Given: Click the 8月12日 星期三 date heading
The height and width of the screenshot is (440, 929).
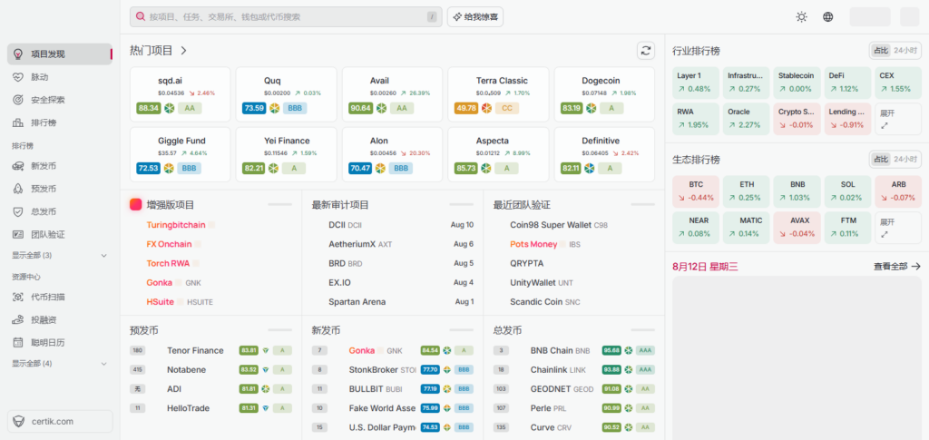Looking at the screenshot, I should pos(705,267).
